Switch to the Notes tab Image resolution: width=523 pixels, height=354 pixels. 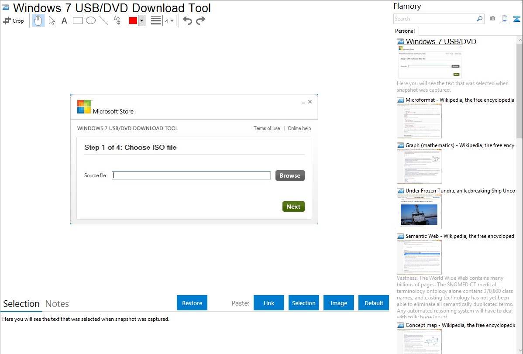click(x=57, y=304)
